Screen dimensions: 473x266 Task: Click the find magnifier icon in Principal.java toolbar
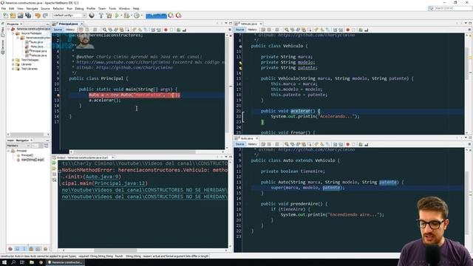pos(104,30)
